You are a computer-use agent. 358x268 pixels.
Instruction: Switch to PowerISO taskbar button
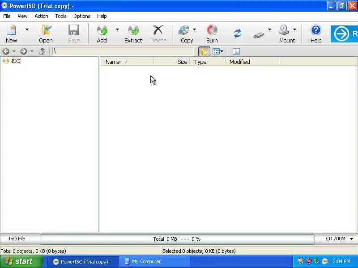point(83,262)
